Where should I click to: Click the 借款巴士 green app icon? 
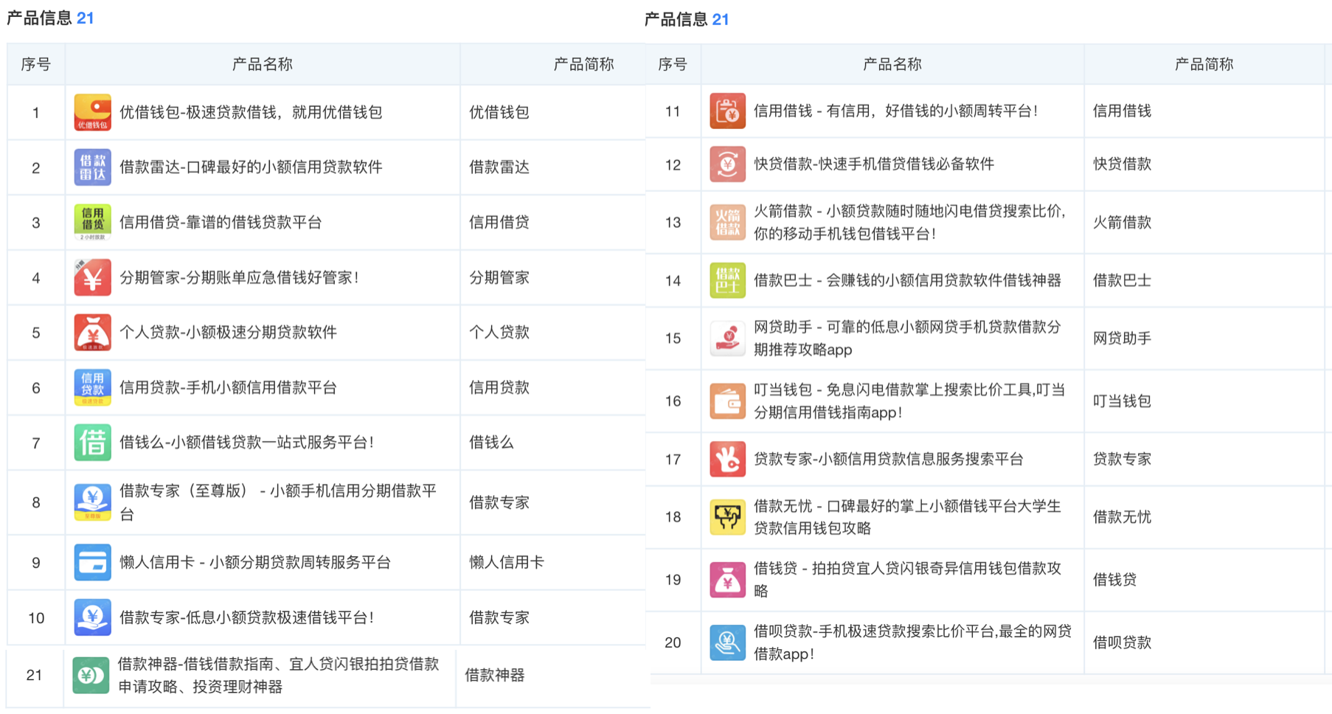(727, 280)
